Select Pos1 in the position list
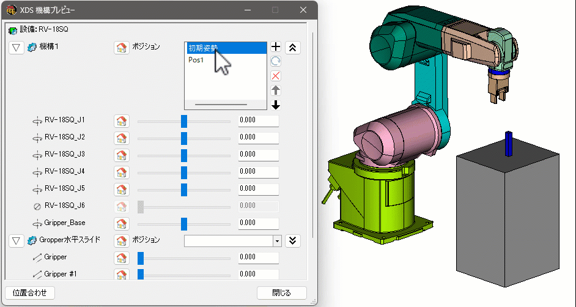The height and width of the screenshot is (307, 576). (x=196, y=60)
